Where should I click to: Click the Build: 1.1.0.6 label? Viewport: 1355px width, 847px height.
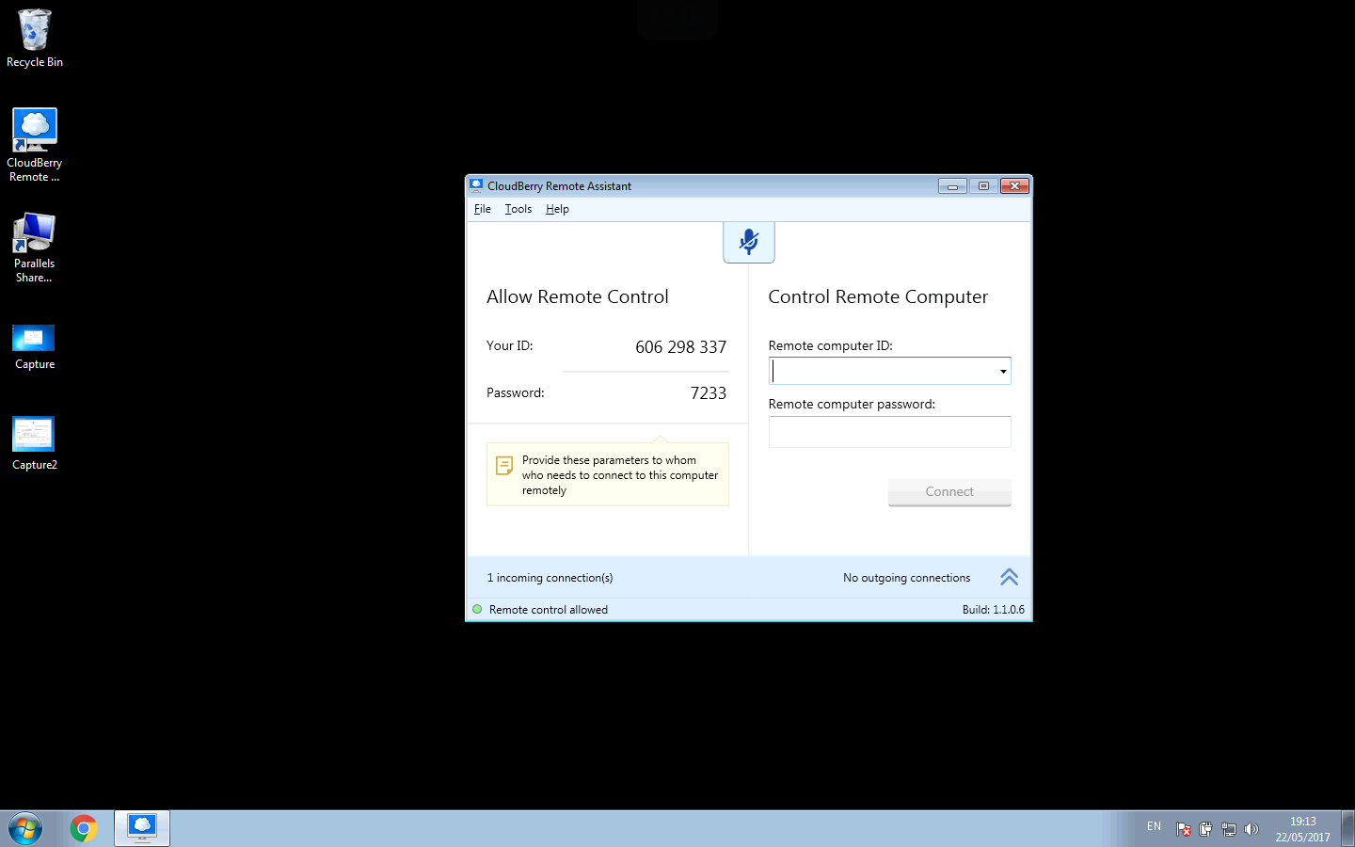[x=994, y=610]
